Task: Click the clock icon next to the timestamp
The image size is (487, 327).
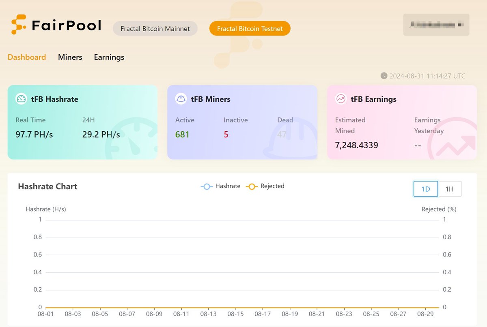Action: point(384,75)
